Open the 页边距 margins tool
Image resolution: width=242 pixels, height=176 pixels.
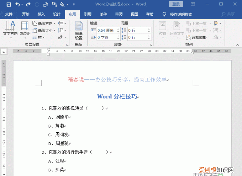pos(25,30)
